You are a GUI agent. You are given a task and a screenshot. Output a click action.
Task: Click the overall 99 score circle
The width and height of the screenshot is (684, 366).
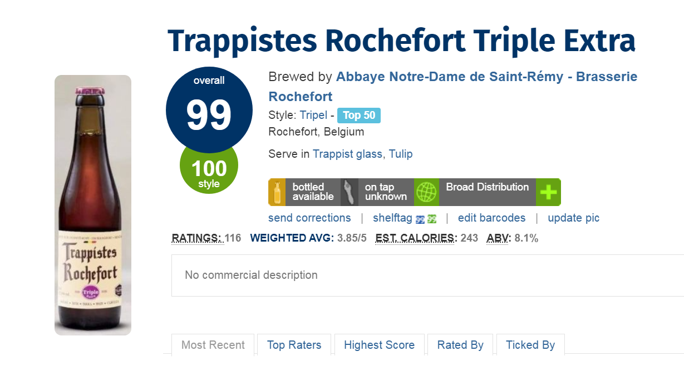(x=209, y=111)
